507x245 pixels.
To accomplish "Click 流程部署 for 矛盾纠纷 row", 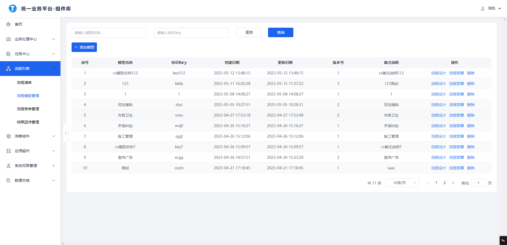I will coord(457,126).
